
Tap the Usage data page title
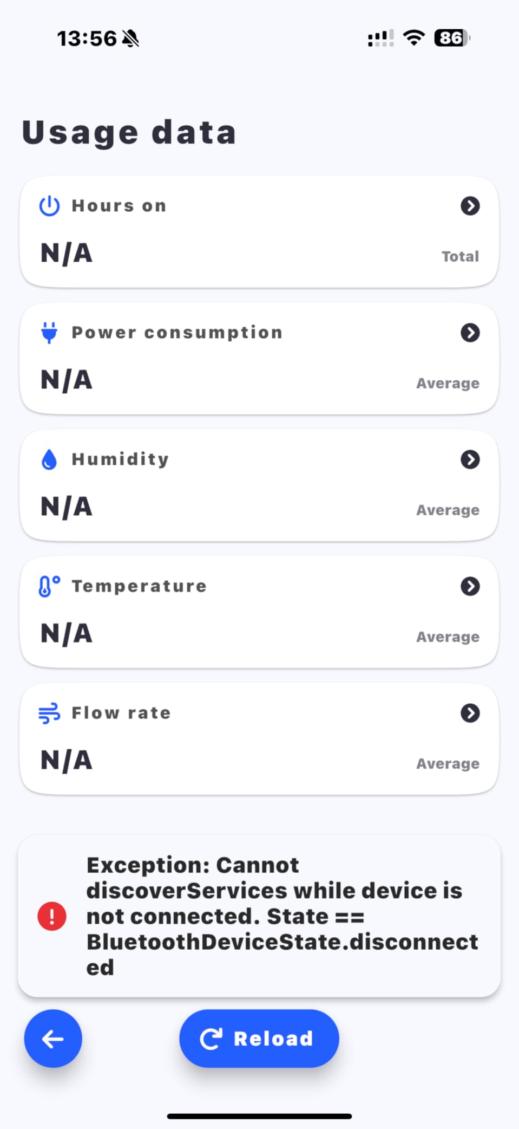129,133
